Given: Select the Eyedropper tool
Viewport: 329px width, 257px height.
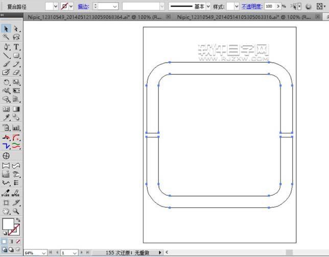Looking at the screenshot, I should click(x=6, y=117).
